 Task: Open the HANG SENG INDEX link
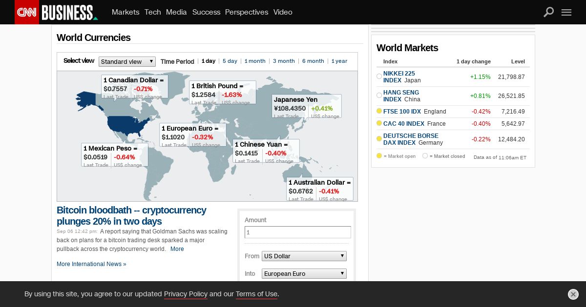401,96
